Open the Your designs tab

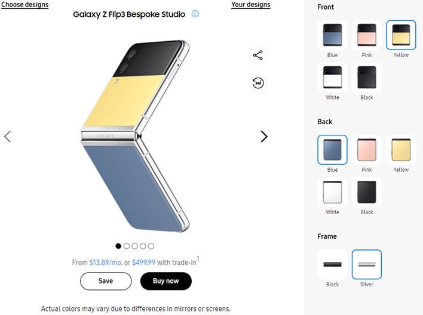point(250,5)
